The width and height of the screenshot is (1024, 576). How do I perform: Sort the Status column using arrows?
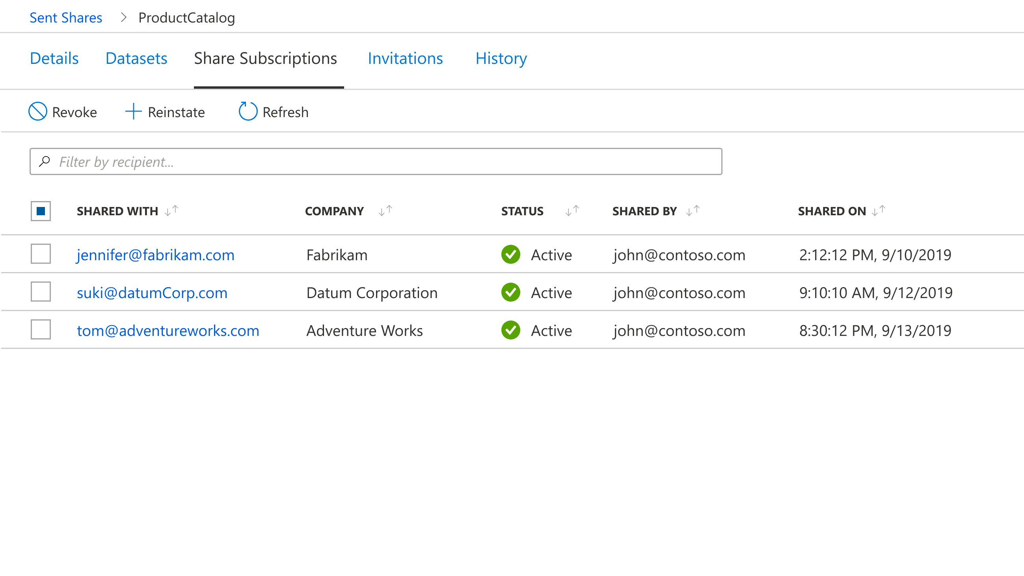572,211
